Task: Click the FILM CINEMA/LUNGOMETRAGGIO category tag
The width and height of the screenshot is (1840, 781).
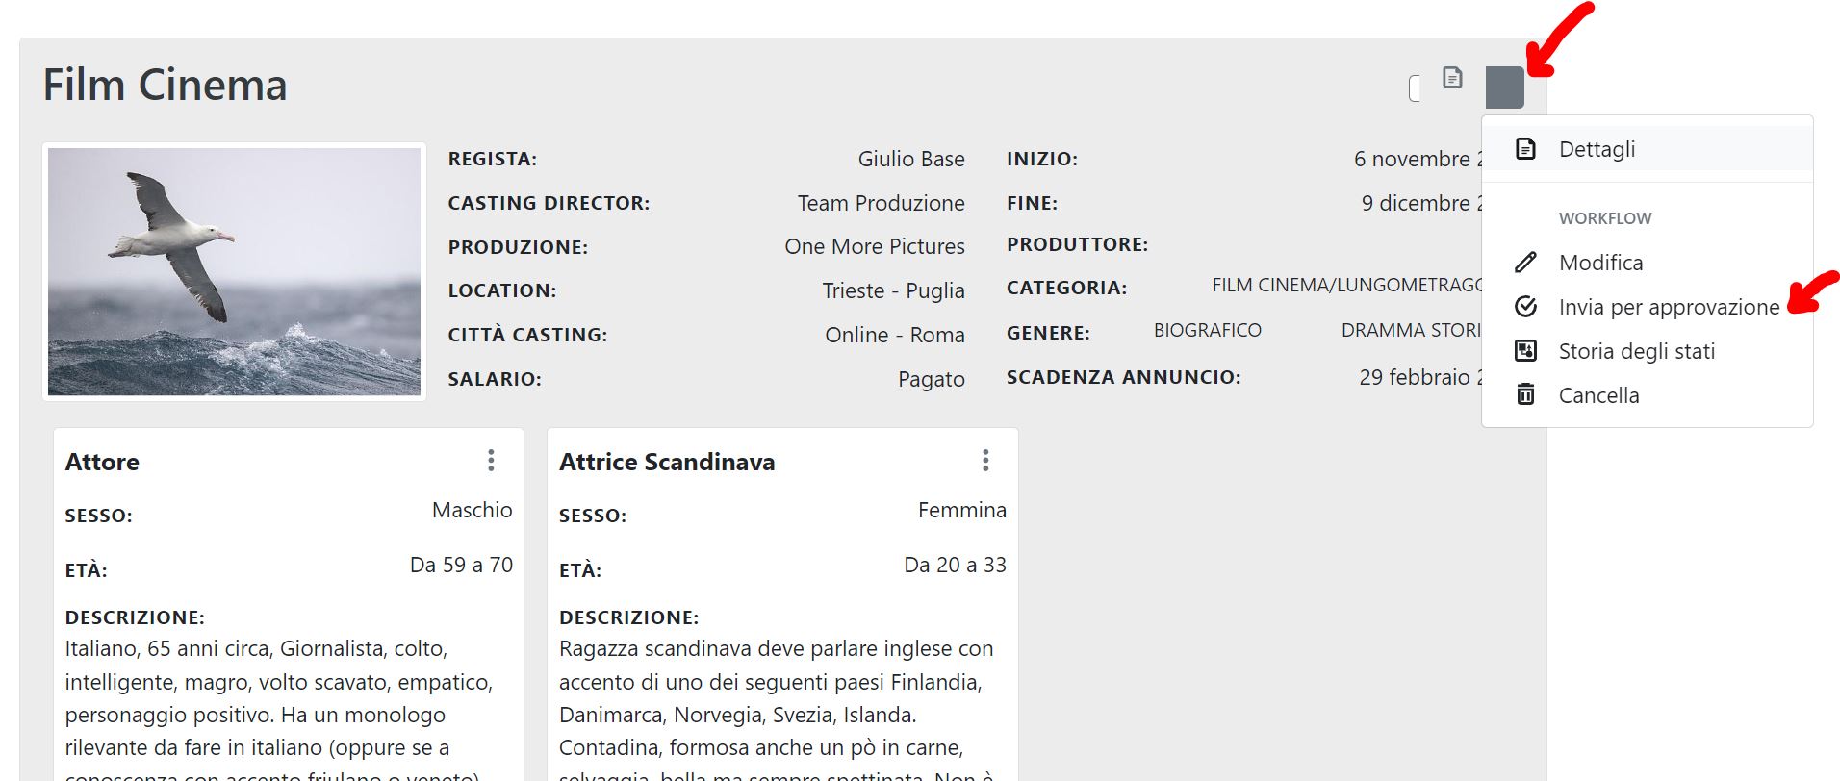Action: [x=1347, y=286]
